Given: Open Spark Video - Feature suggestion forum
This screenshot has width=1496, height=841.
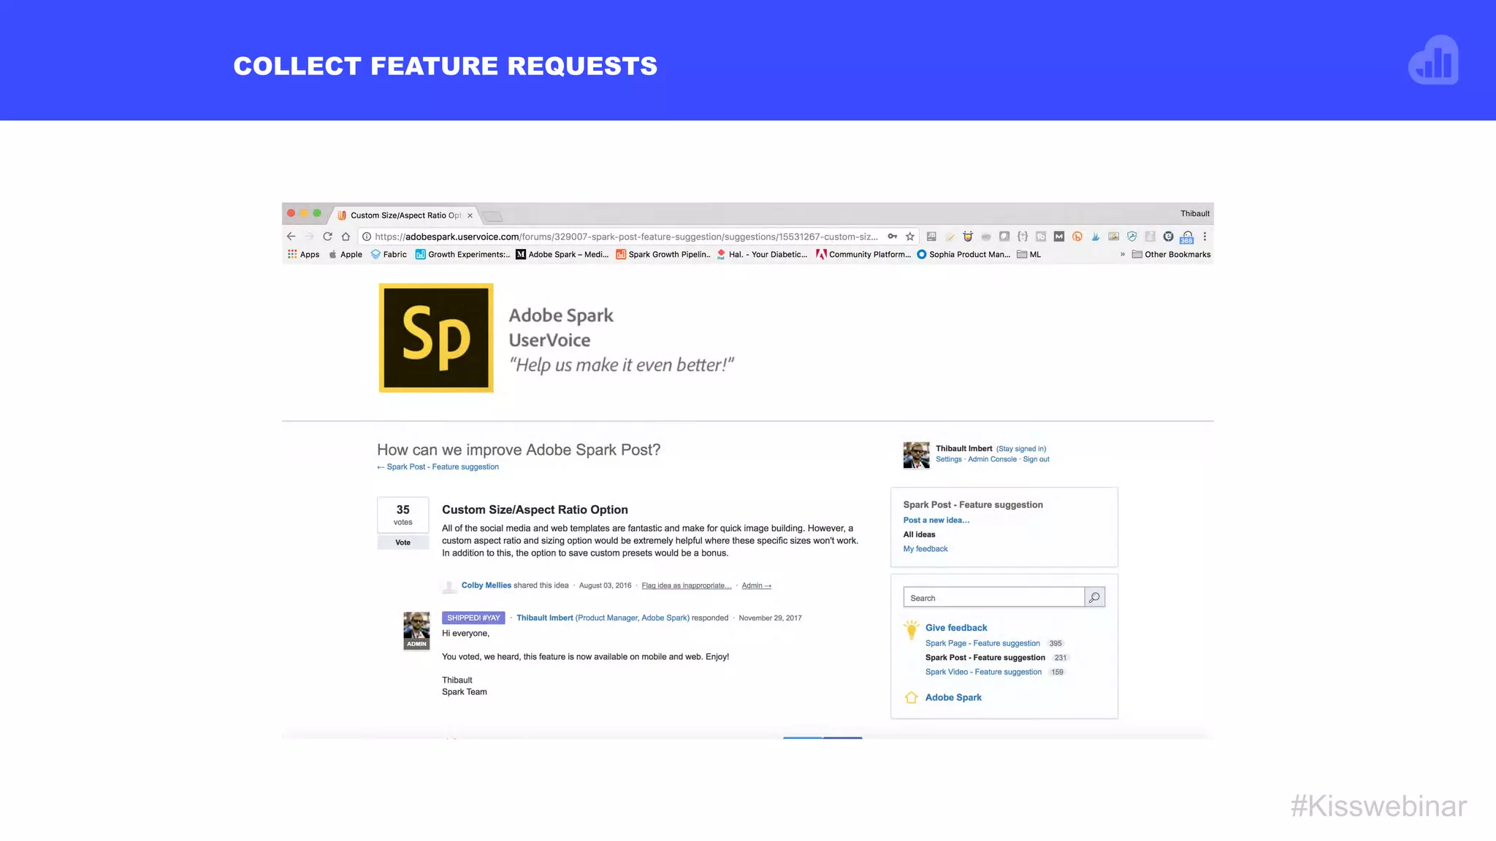Looking at the screenshot, I should click(983, 672).
